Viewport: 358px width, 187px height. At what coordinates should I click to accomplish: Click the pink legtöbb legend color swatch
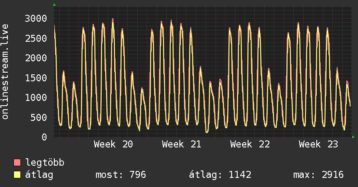[17, 162]
